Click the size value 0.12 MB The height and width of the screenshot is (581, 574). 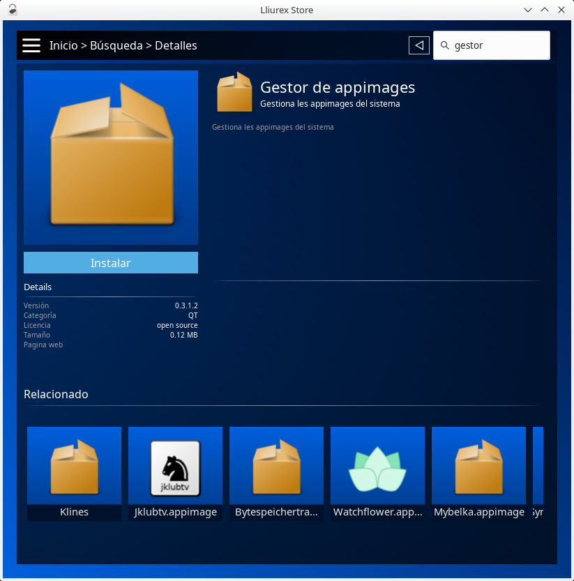point(184,335)
